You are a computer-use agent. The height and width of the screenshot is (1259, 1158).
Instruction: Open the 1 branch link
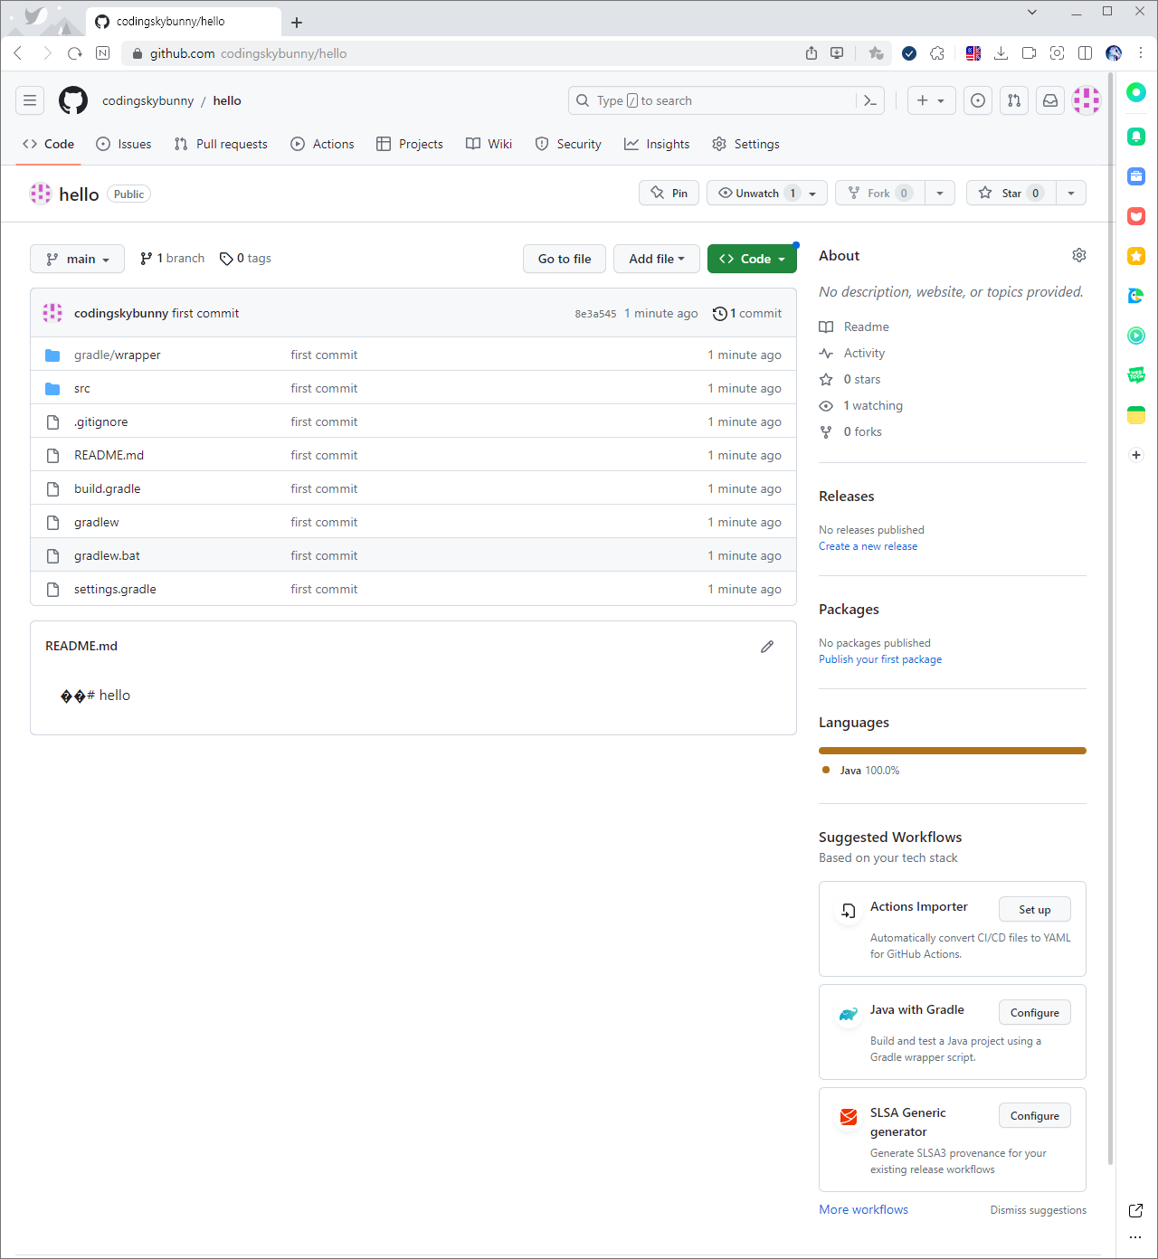[x=172, y=259]
